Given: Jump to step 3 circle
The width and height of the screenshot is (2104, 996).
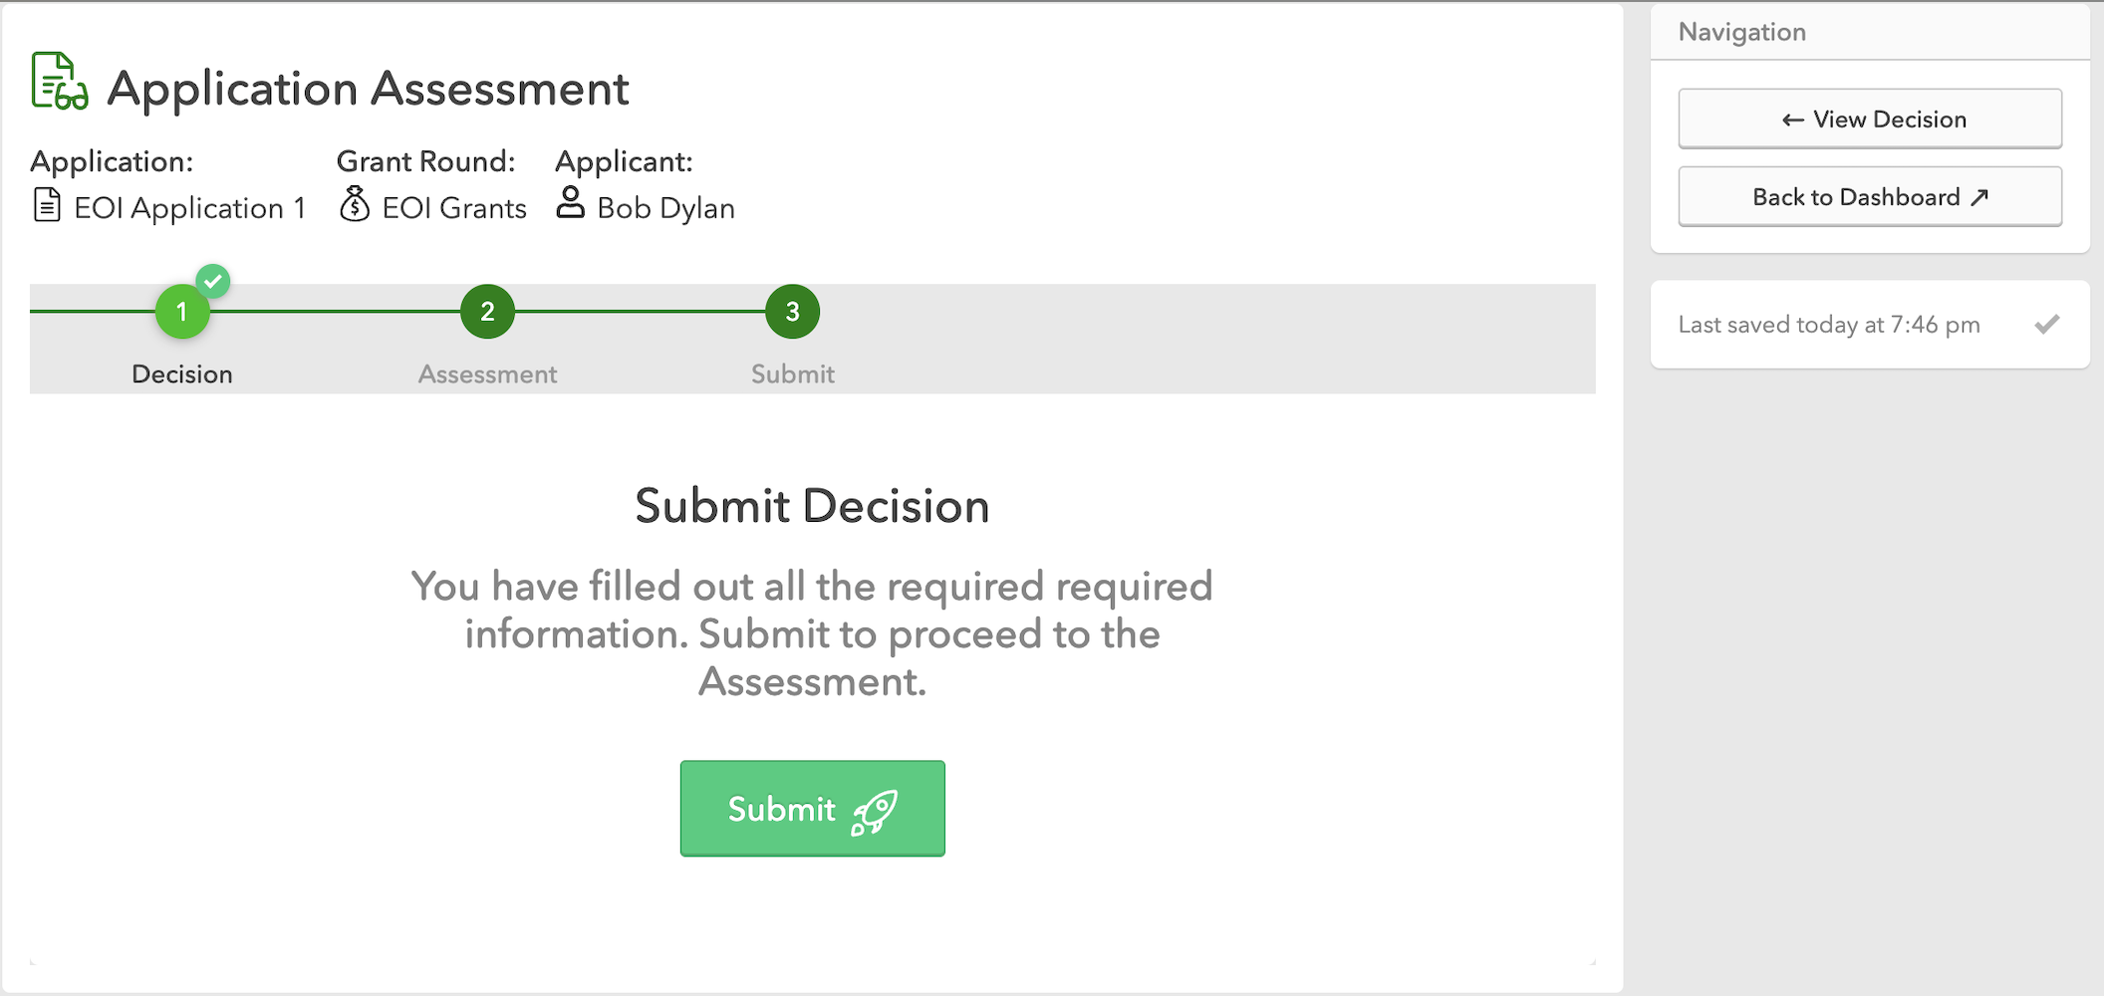Looking at the screenshot, I should tap(792, 312).
